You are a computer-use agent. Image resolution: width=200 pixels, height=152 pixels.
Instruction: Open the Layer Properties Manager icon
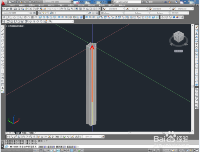[x=40, y=13]
